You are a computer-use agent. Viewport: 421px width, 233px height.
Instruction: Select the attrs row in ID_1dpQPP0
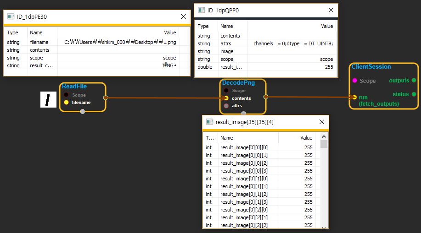click(266, 43)
